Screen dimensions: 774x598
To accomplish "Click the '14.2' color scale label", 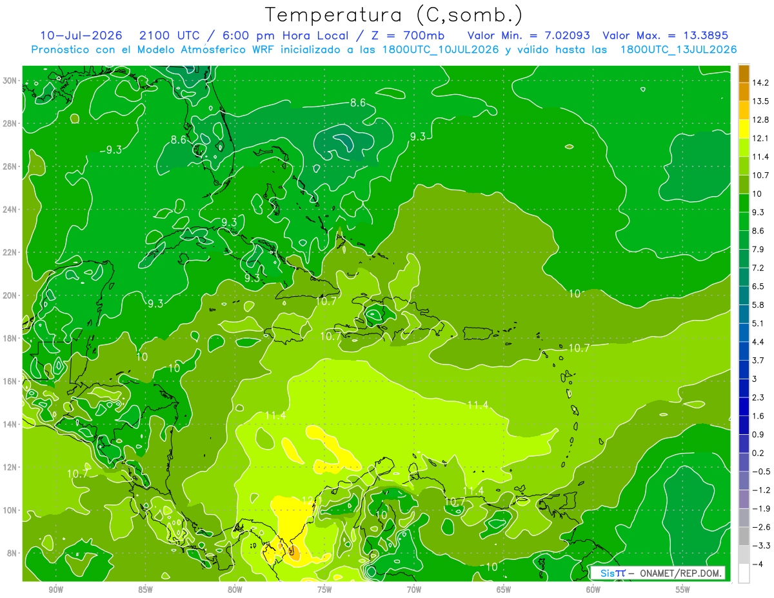I will click(760, 83).
